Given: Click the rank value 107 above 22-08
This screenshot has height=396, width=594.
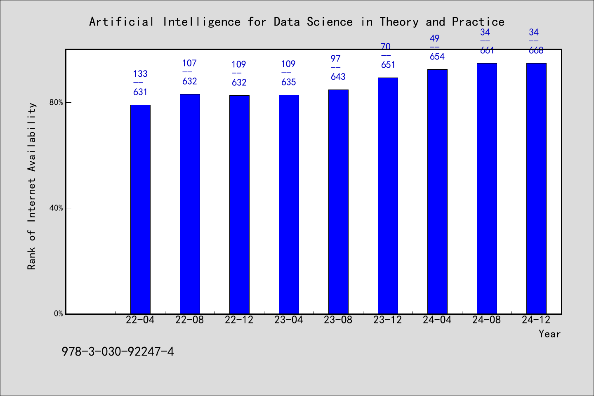Looking at the screenshot, I should (x=190, y=63).
